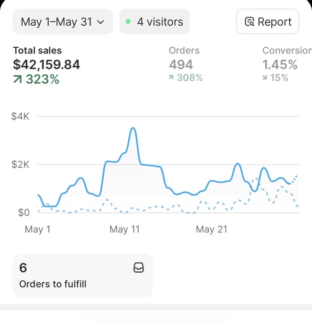Open the May 1–May 31 date range dropdown

(63, 22)
